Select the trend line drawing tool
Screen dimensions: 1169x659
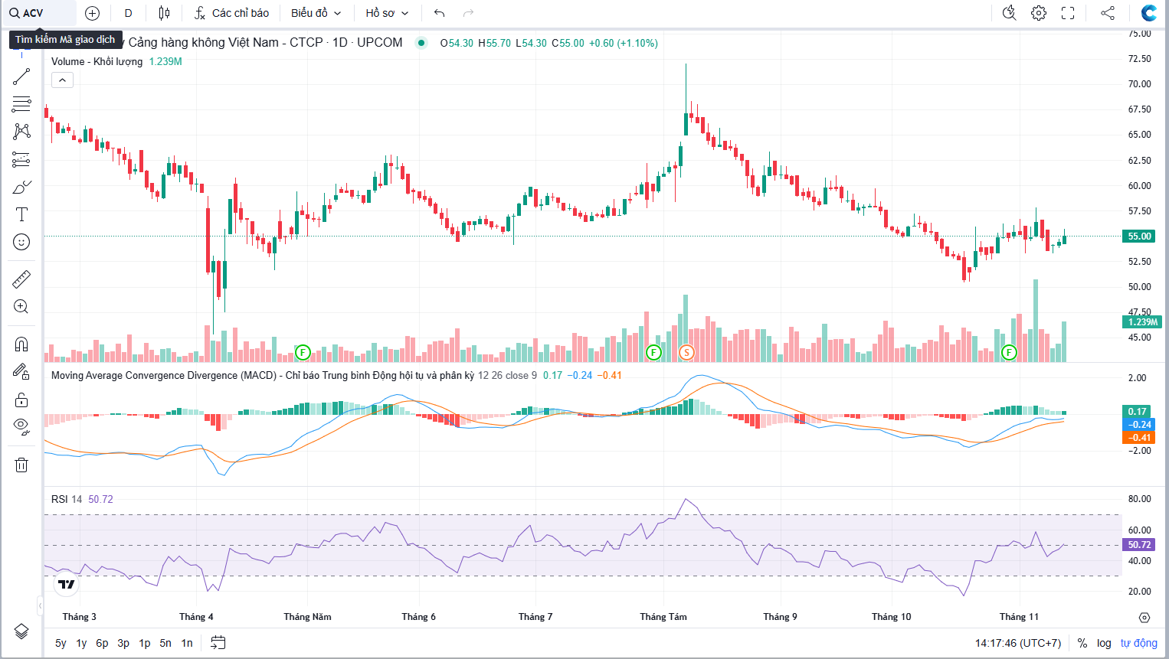coord(21,77)
